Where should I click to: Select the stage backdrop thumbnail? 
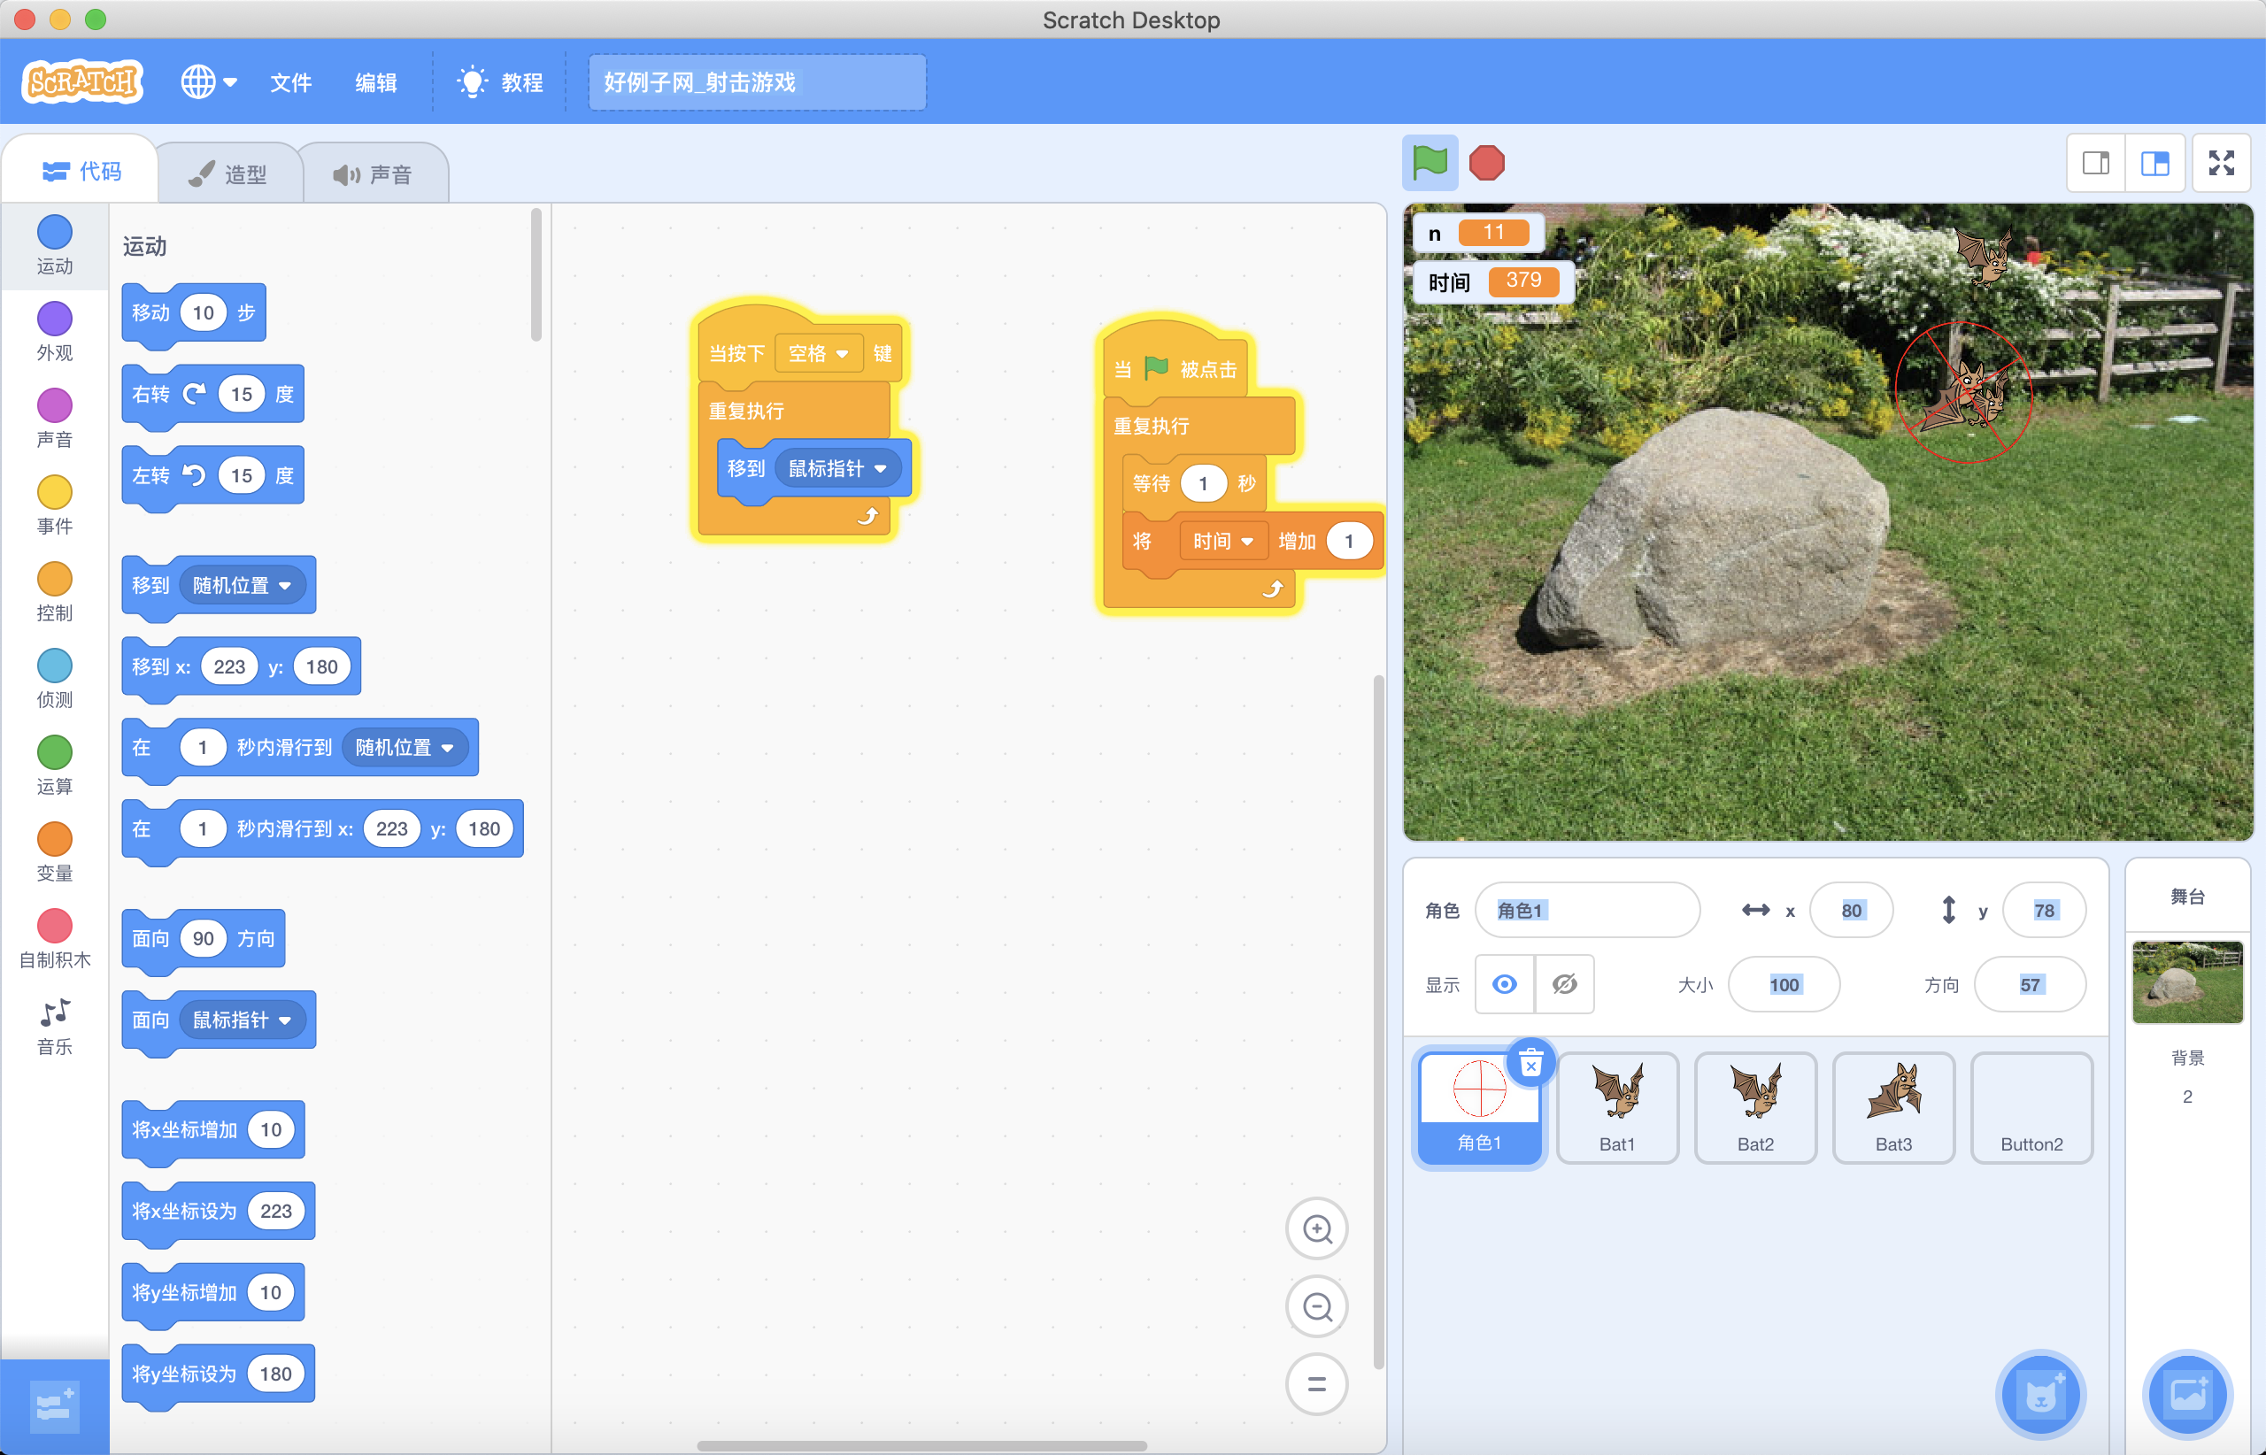pos(2186,982)
